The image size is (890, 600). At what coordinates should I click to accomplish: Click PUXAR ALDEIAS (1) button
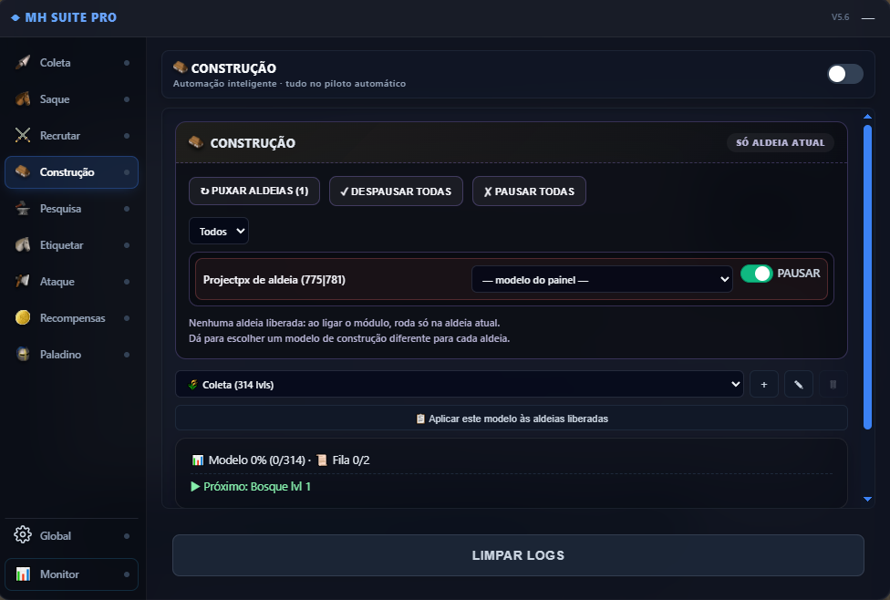click(x=254, y=191)
